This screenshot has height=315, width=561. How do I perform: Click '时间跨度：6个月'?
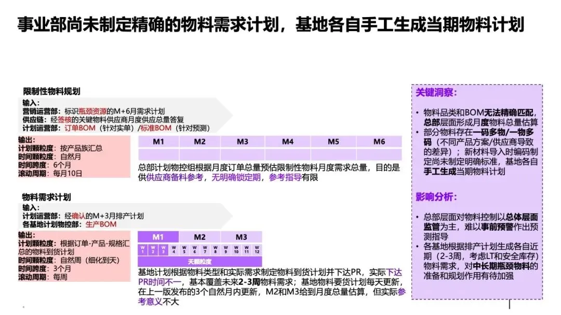click(x=45, y=165)
